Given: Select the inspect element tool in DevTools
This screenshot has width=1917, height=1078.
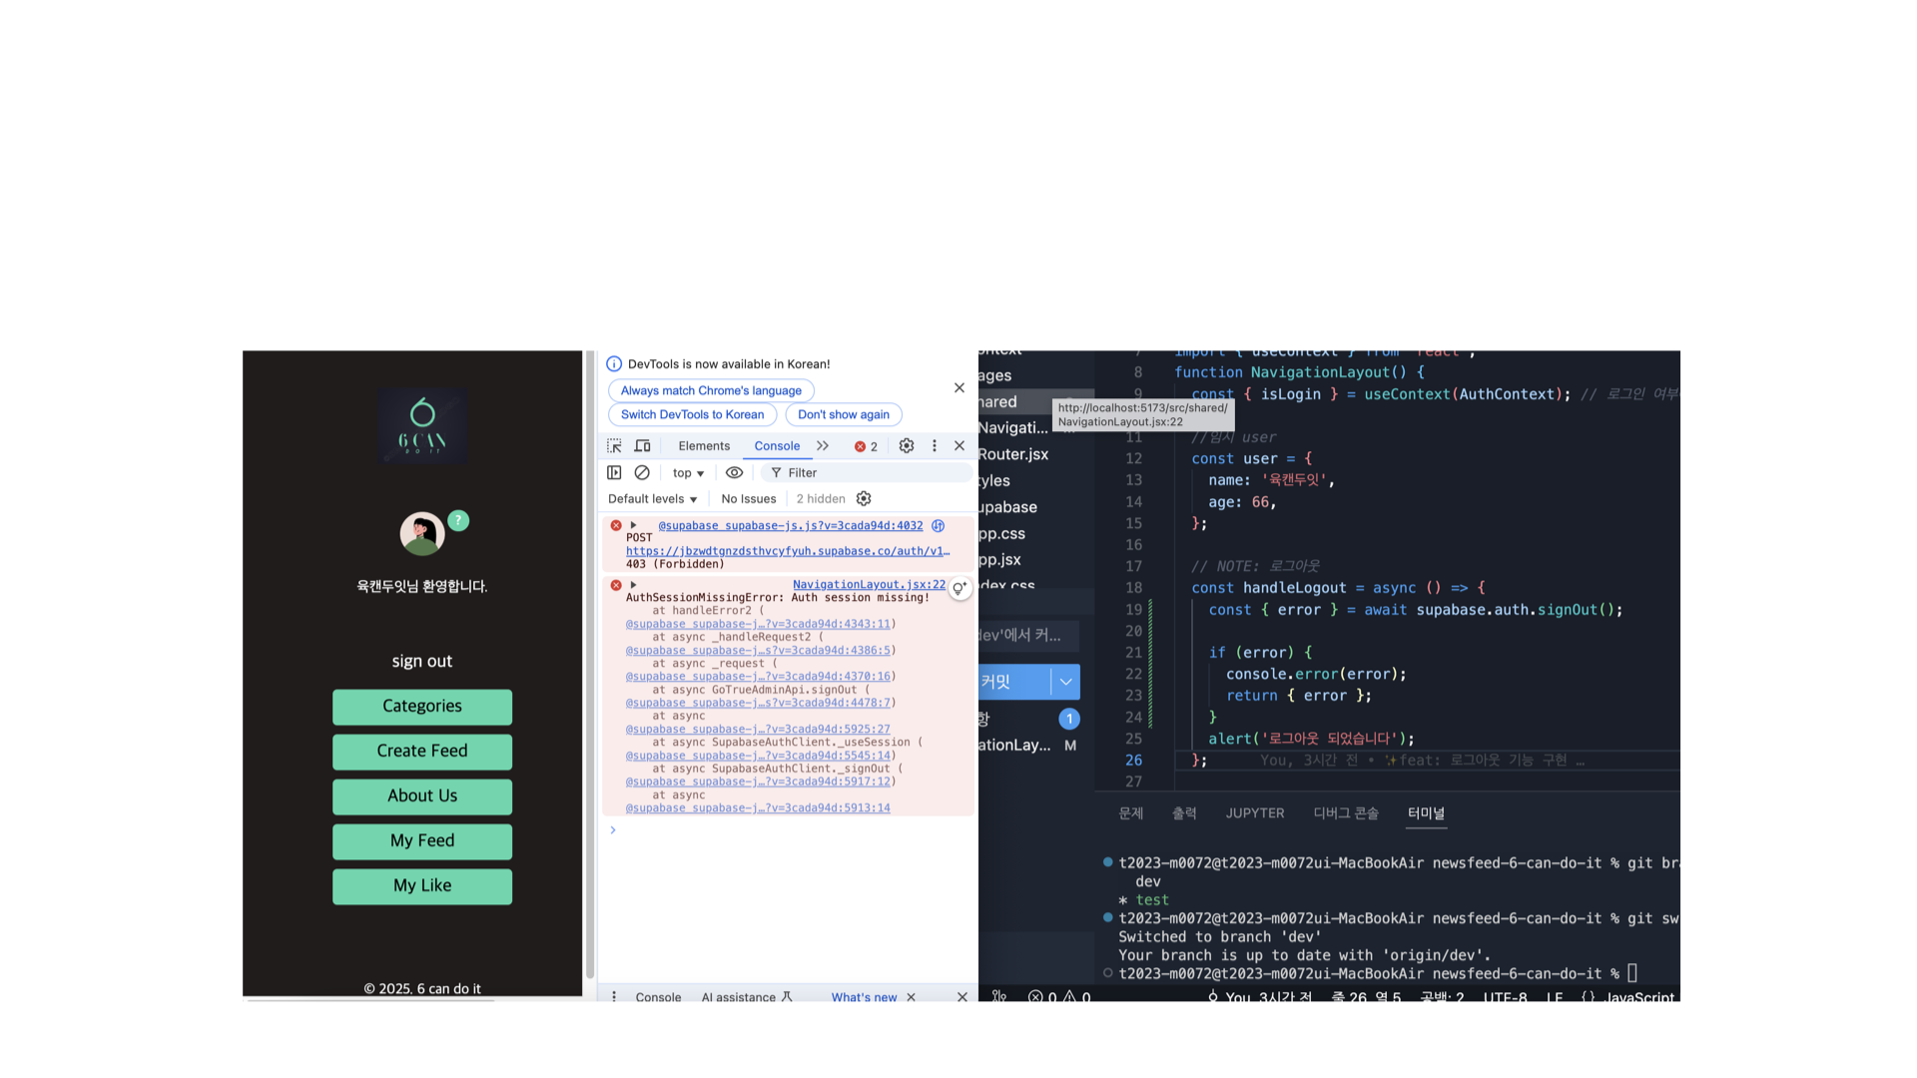Looking at the screenshot, I should click(616, 445).
